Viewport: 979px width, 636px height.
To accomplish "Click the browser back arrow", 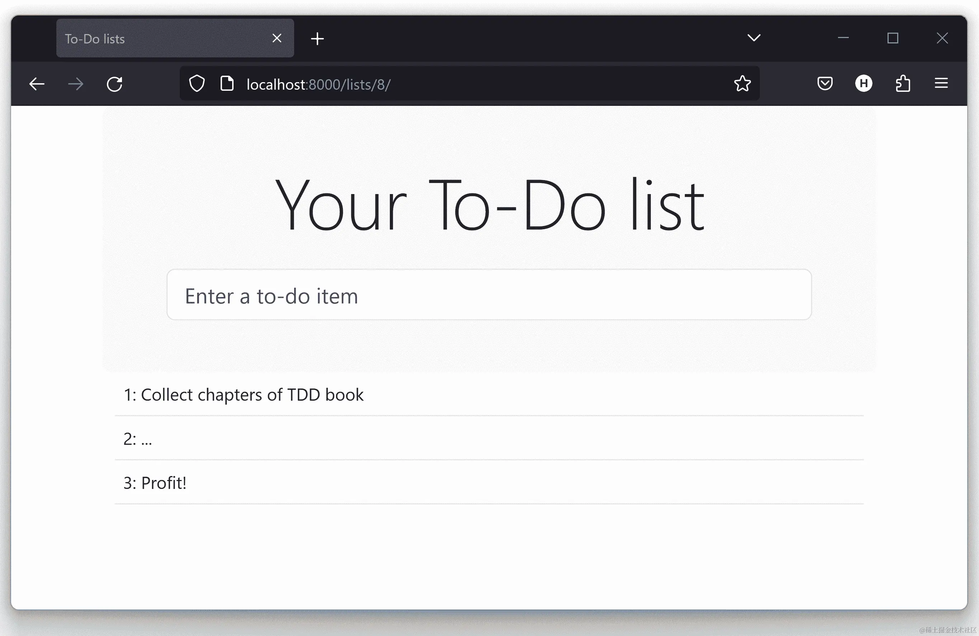I will point(37,84).
